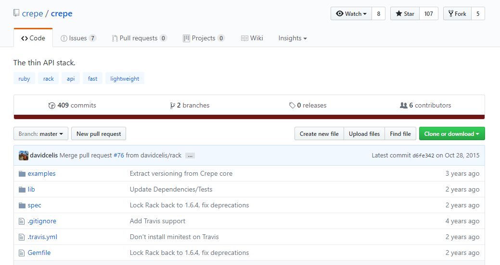Open 0 releases link
The width and height of the screenshot is (500, 265).
point(308,105)
